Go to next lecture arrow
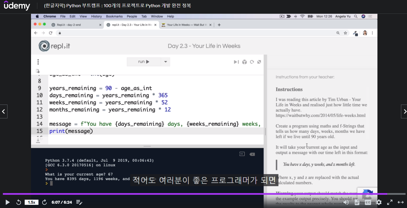This screenshot has width=407, height=208. pos(404,111)
